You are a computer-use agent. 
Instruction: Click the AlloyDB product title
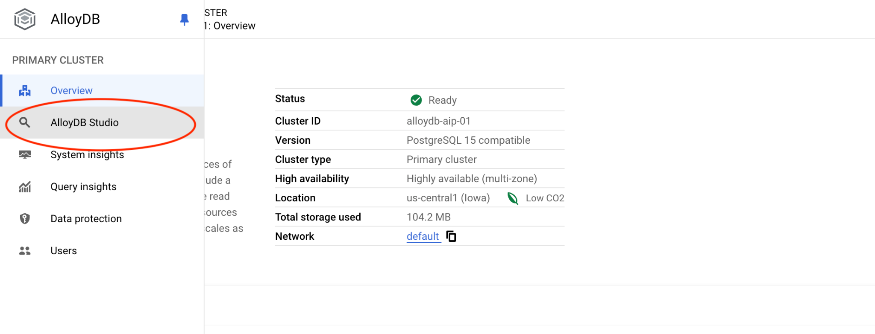point(75,19)
